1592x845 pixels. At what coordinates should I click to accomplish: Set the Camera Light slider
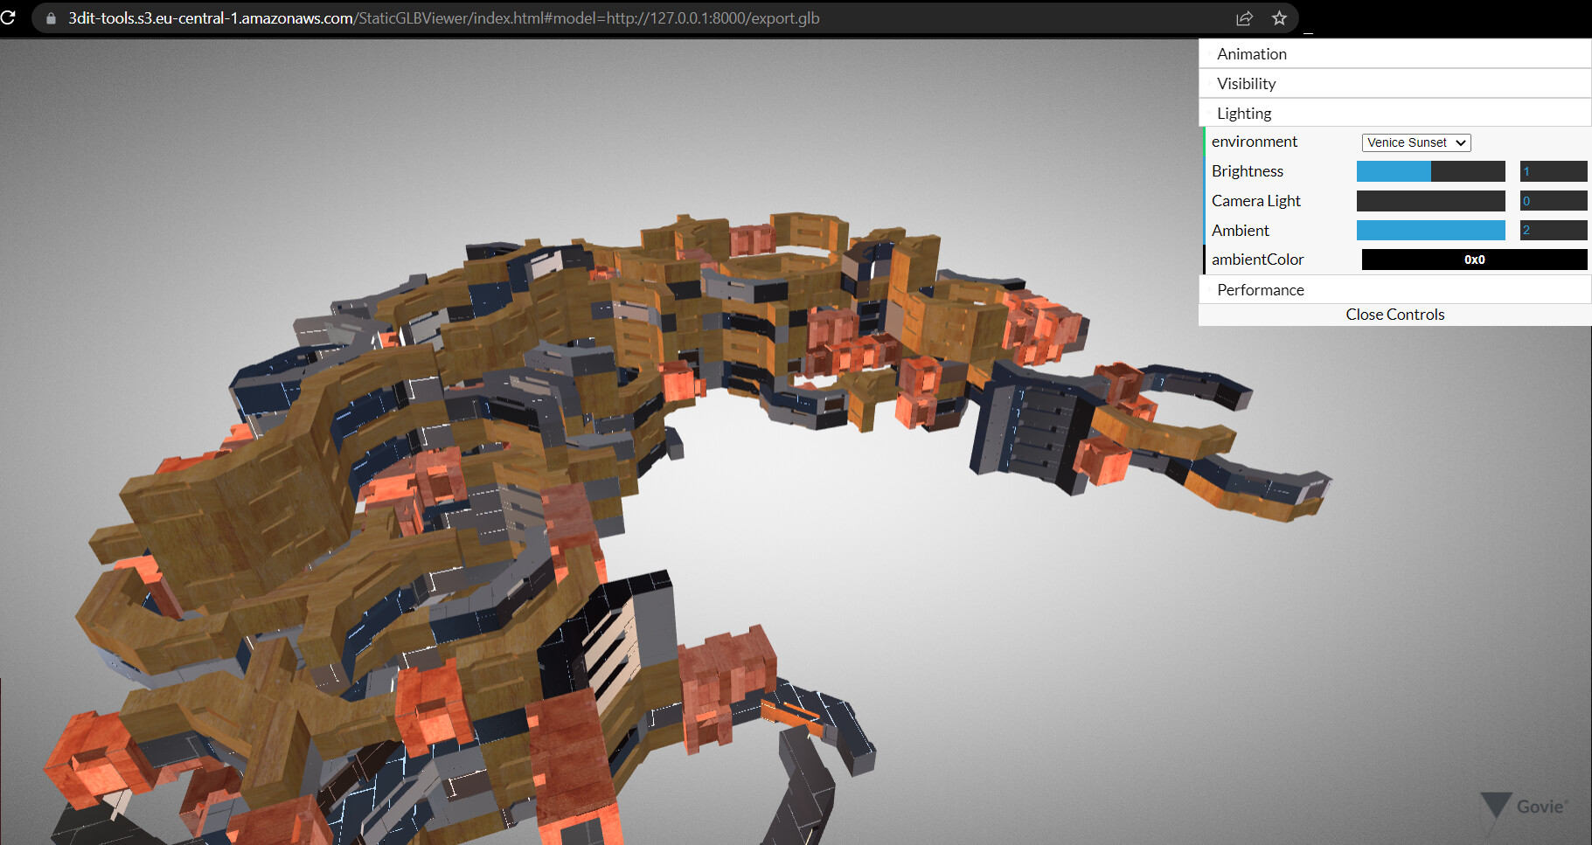point(1430,201)
